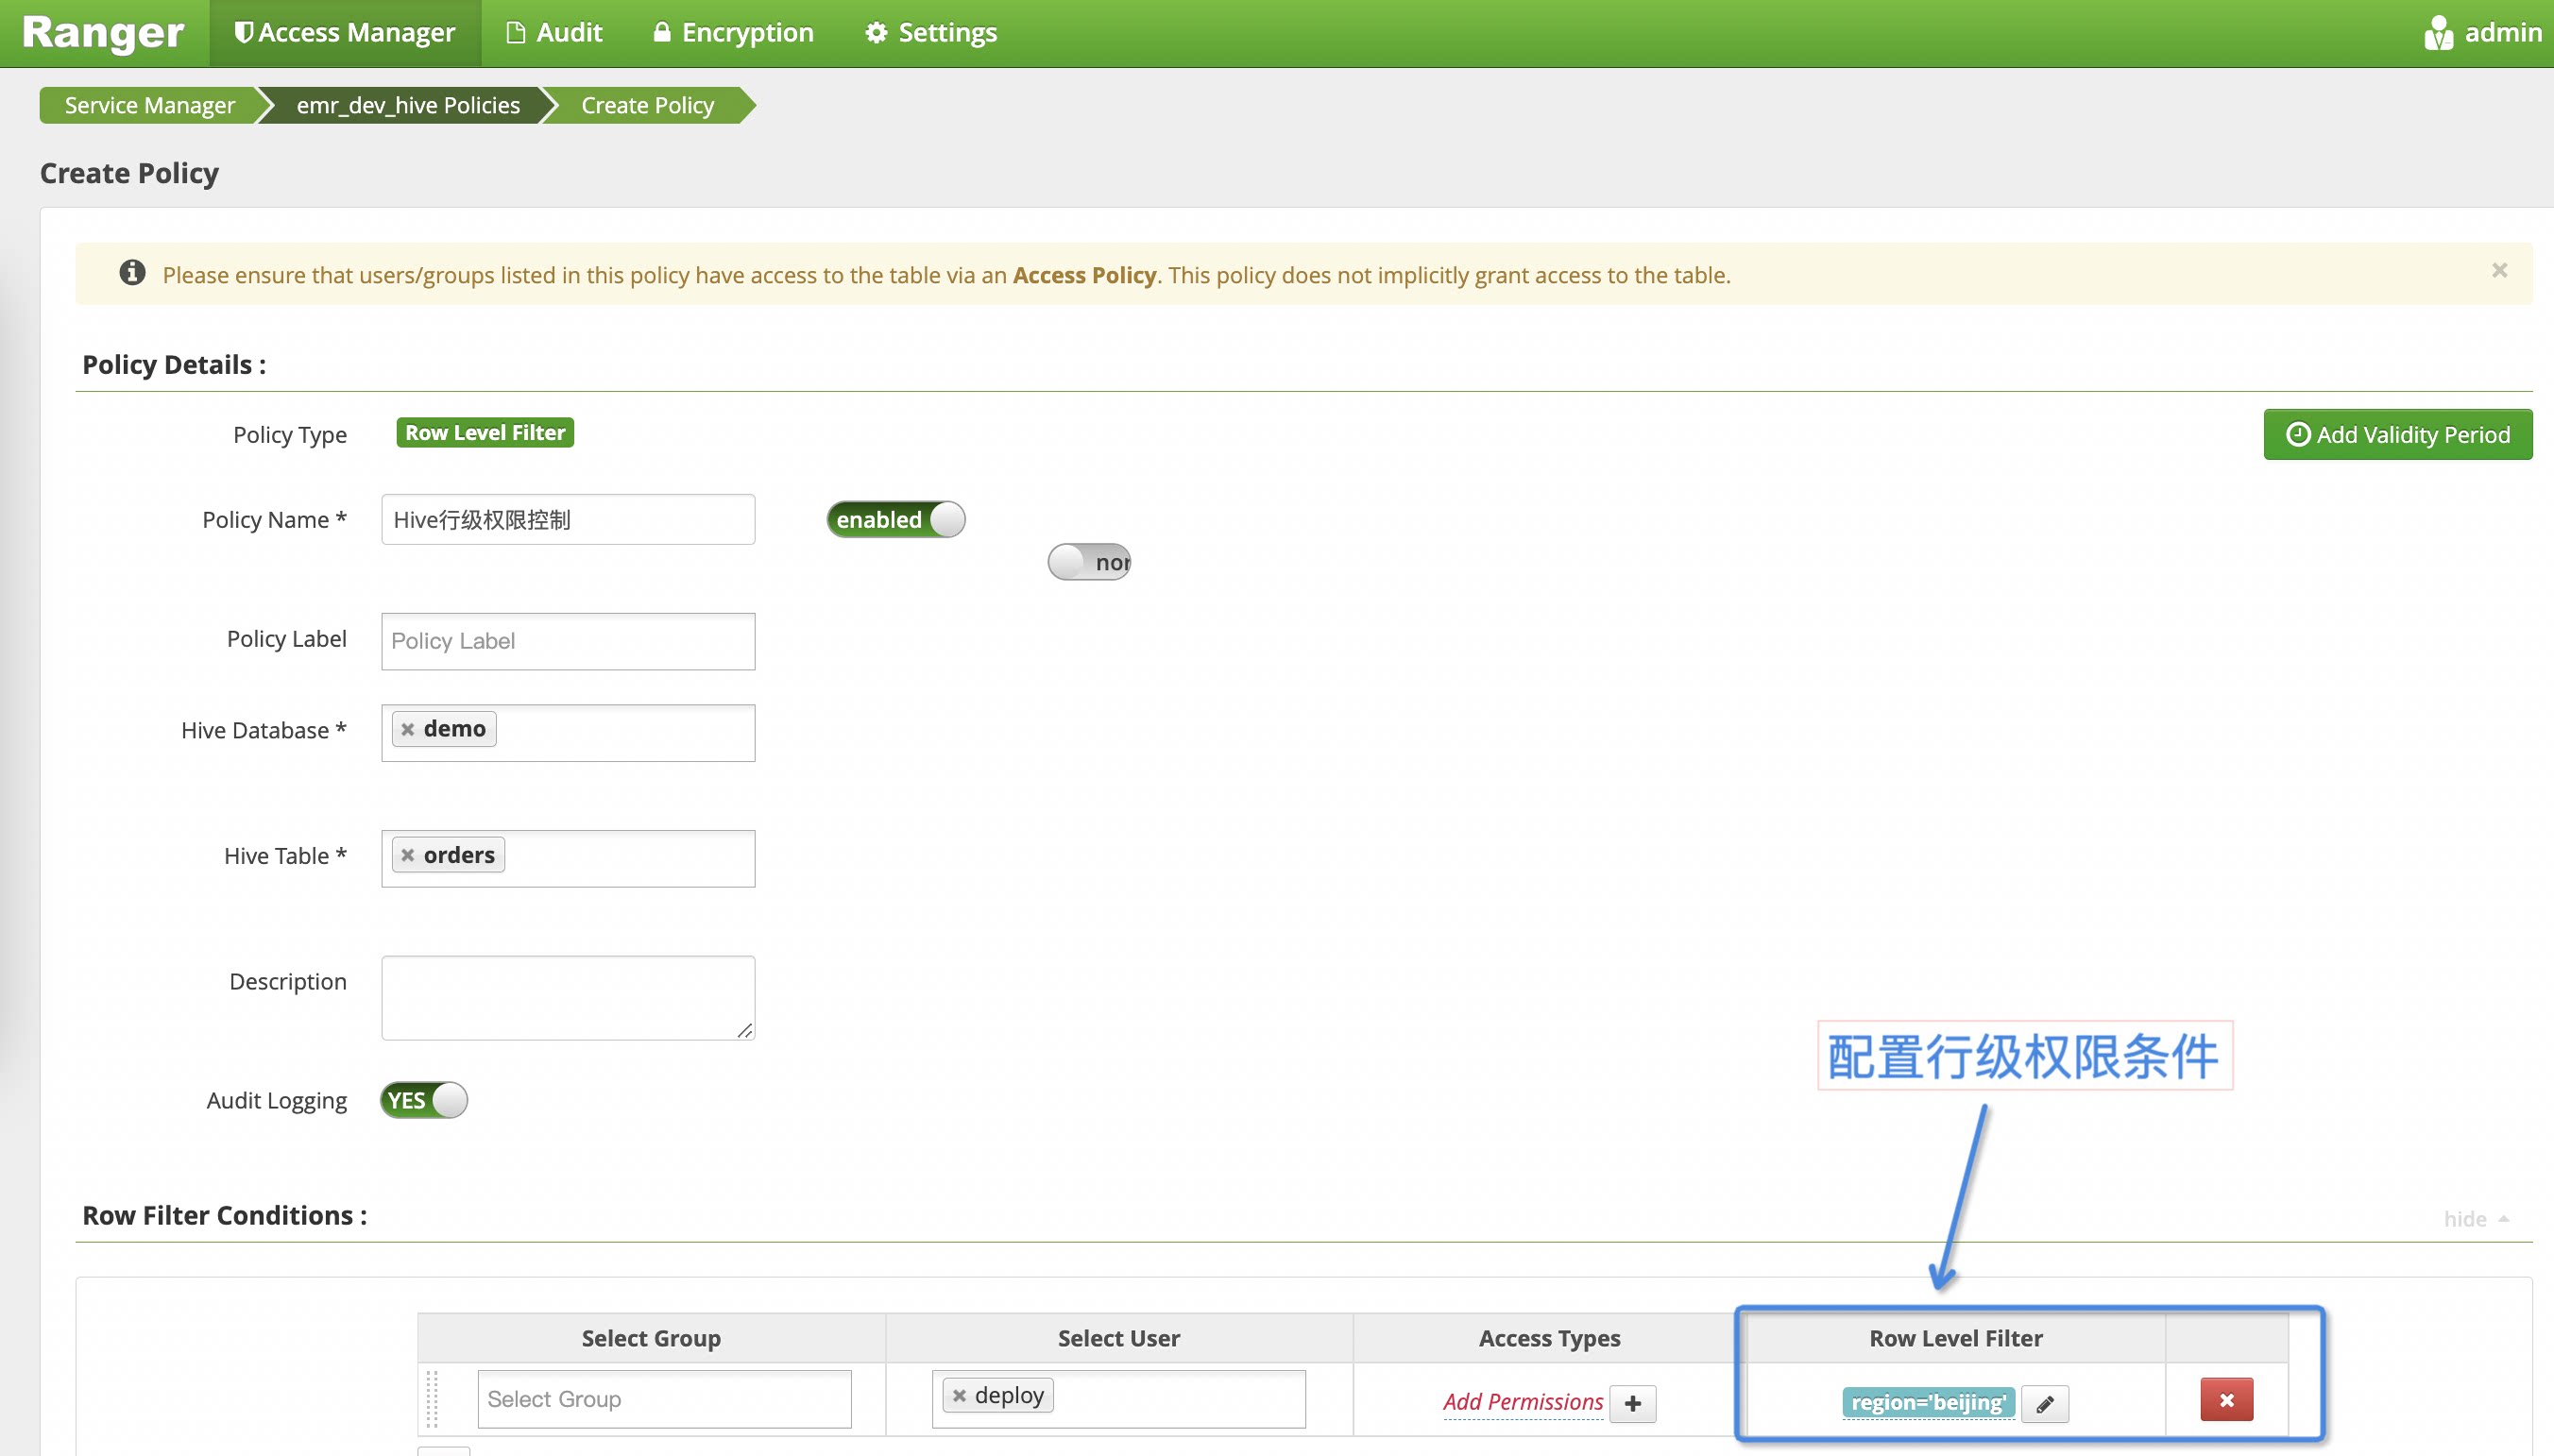Dismiss the access policy info alert

(2499, 271)
